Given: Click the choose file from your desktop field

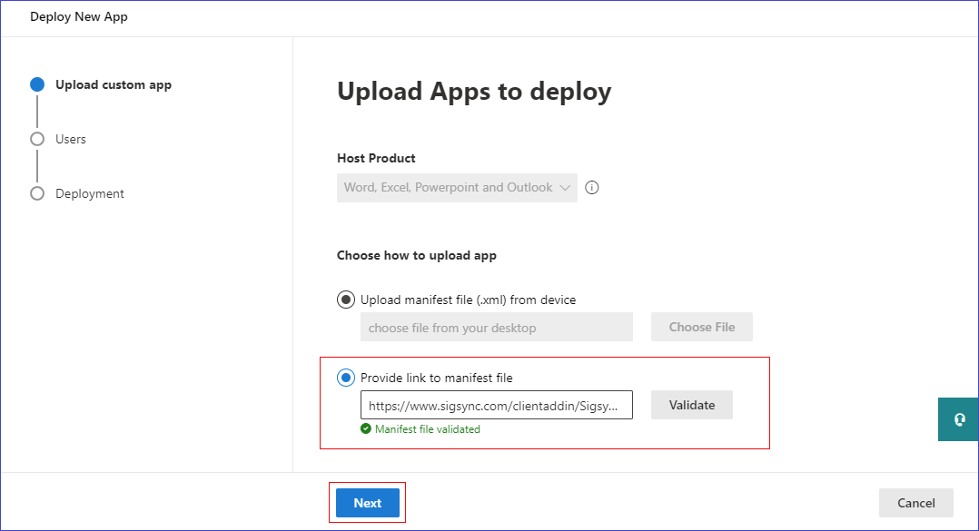Looking at the screenshot, I should (x=496, y=328).
